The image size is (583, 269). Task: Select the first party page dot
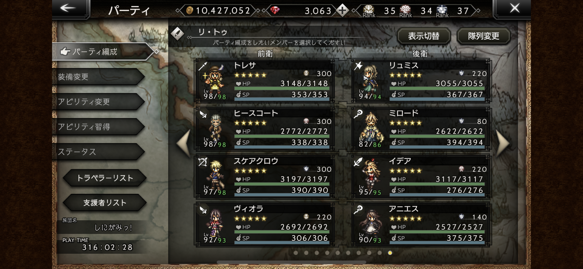click(x=296, y=253)
